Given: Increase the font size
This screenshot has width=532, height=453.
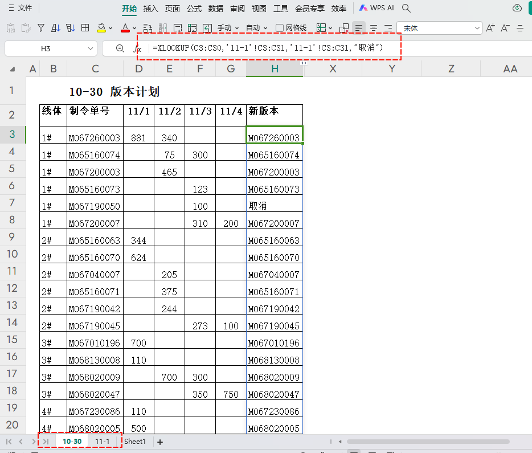Looking at the screenshot, I should [490, 28].
